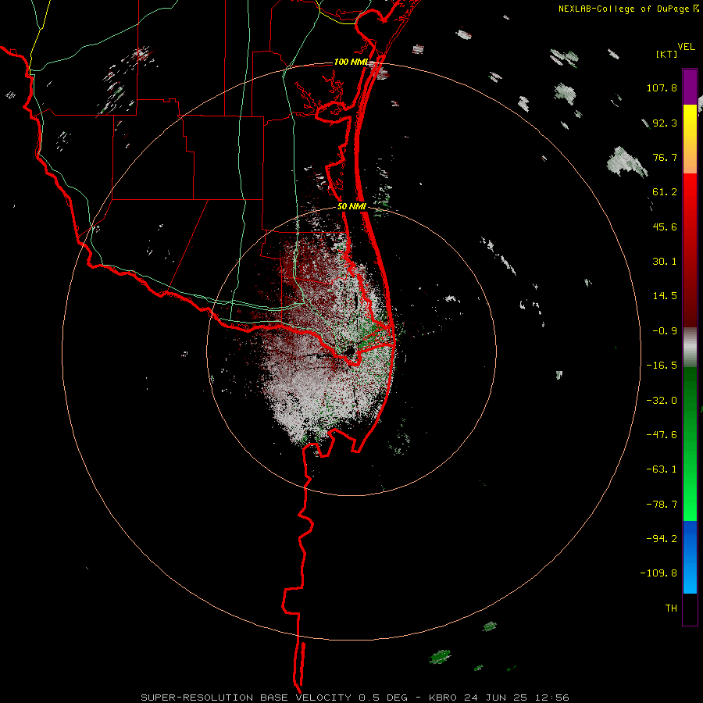Click the [KT] units label

pos(667,54)
